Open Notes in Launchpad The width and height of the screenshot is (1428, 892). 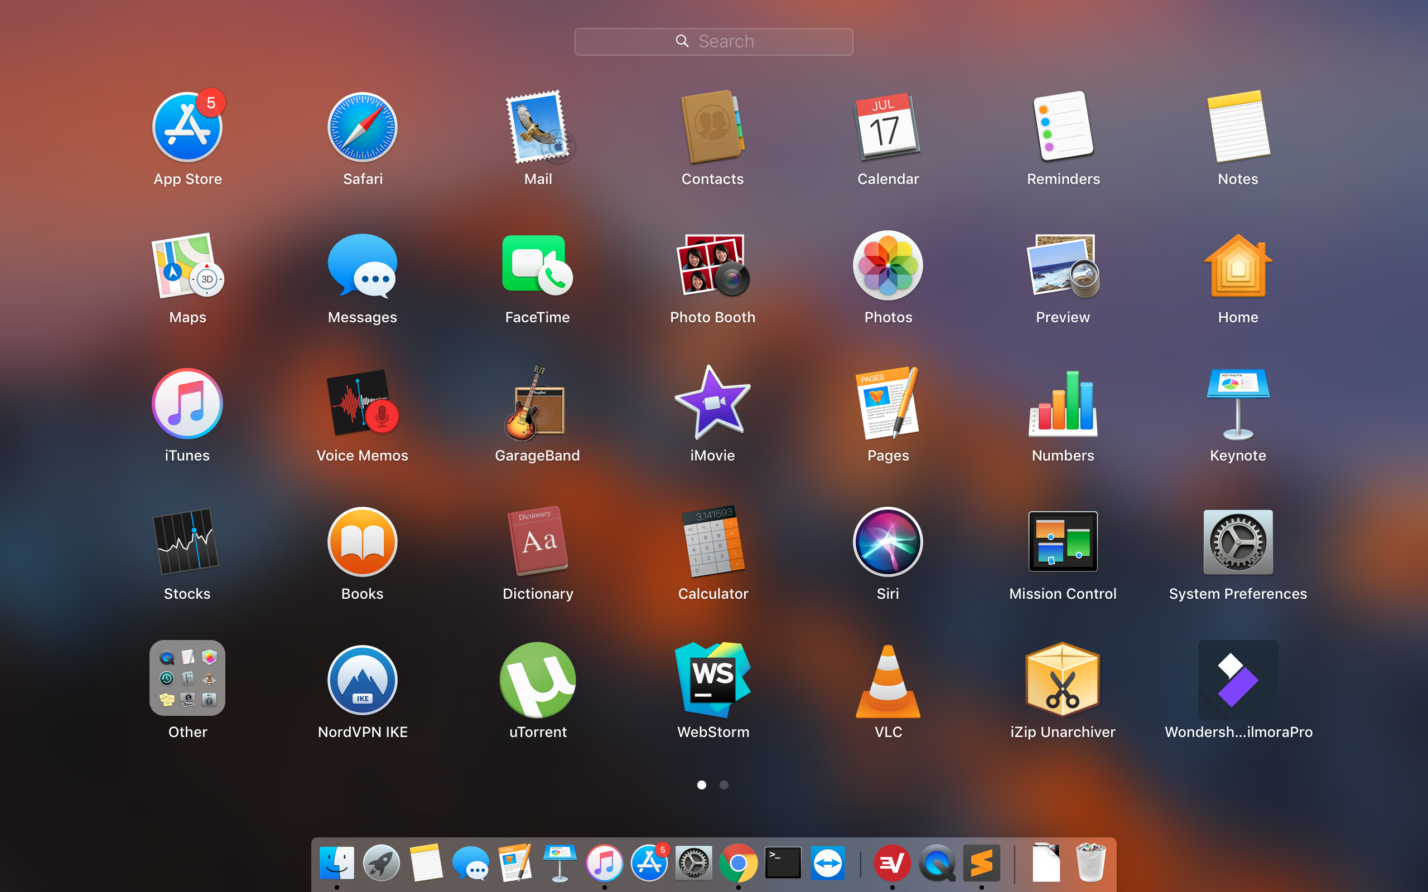(x=1238, y=127)
